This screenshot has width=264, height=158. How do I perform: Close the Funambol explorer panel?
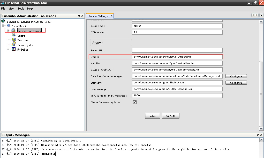coord(82,16)
